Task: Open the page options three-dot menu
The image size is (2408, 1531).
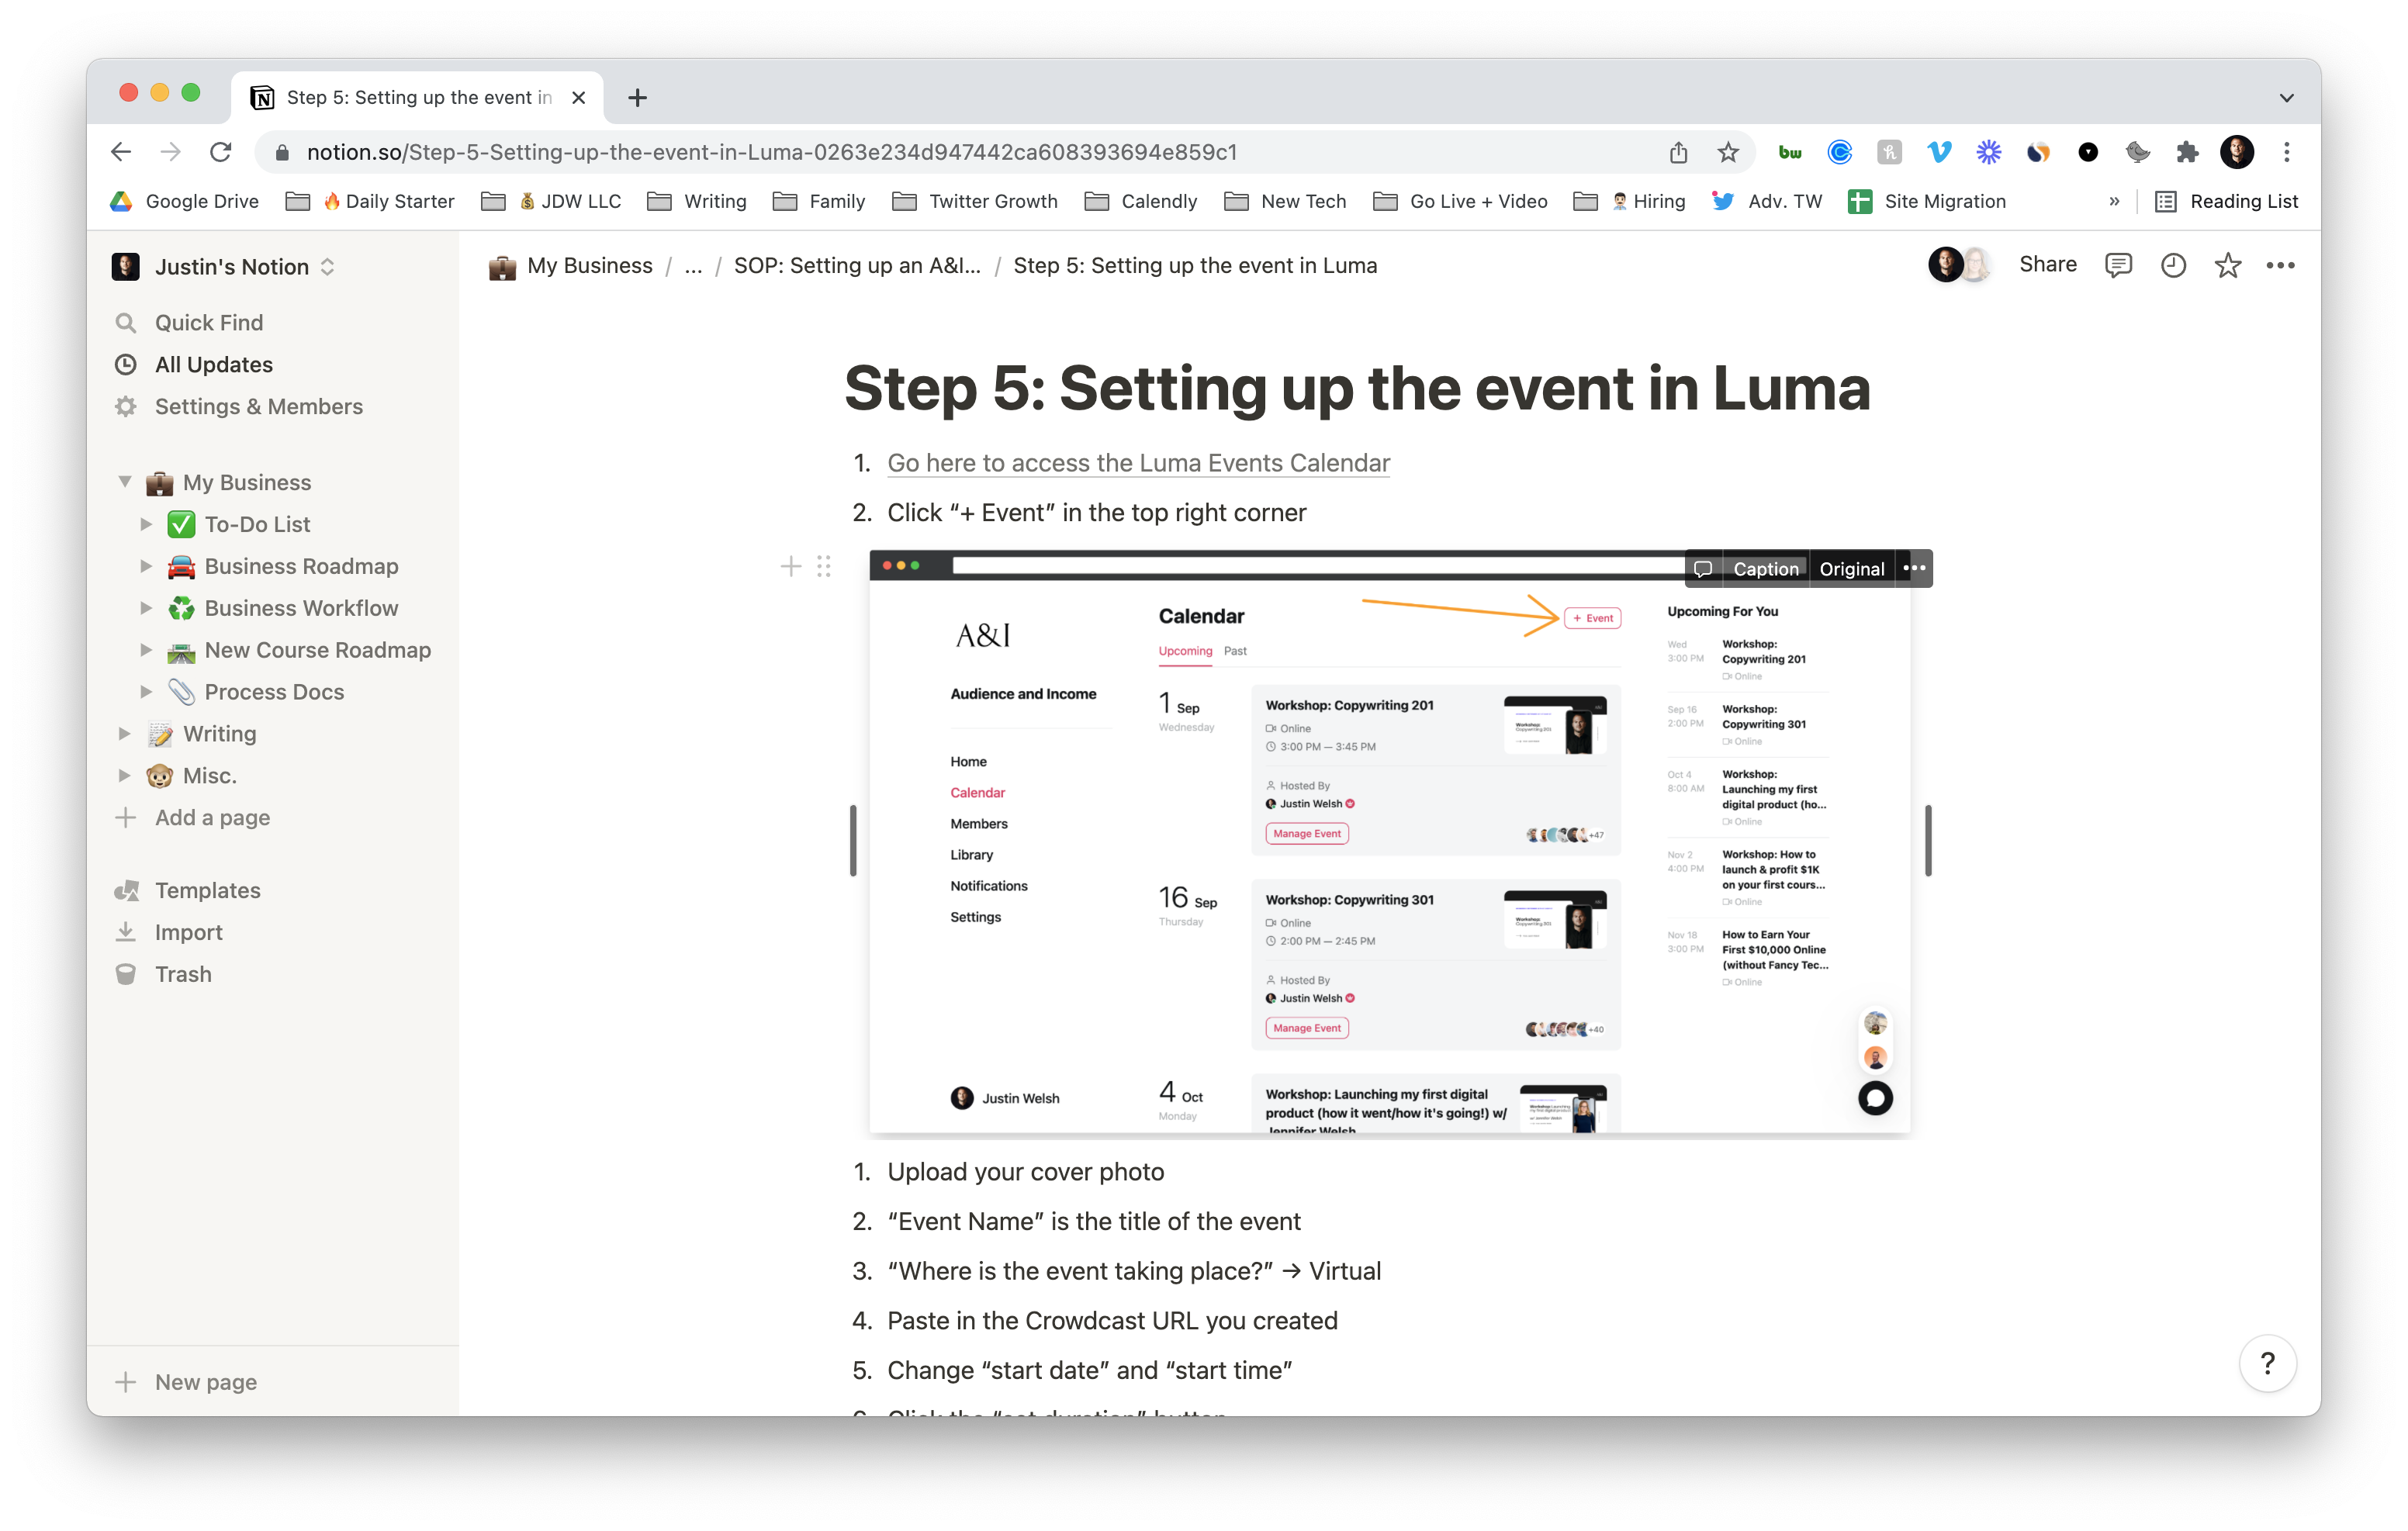Action: pyautogui.click(x=2280, y=265)
